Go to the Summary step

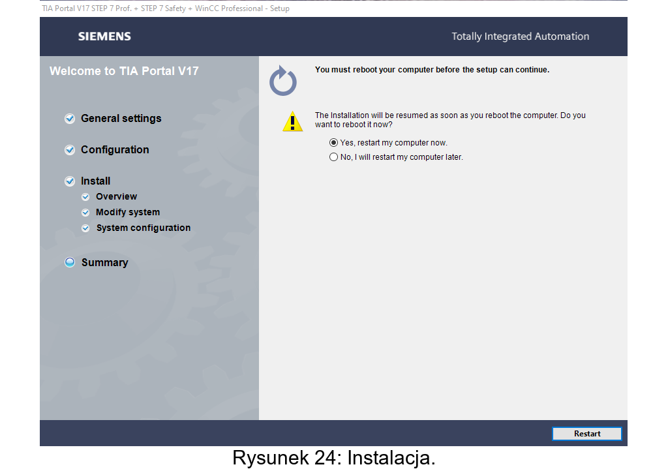105,262
